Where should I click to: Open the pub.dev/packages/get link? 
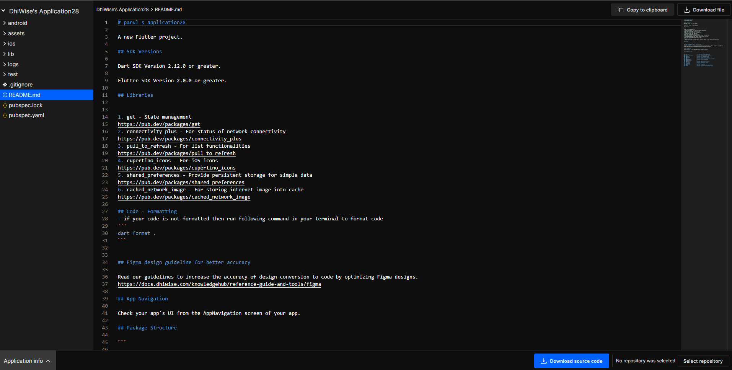pyautogui.click(x=159, y=124)
